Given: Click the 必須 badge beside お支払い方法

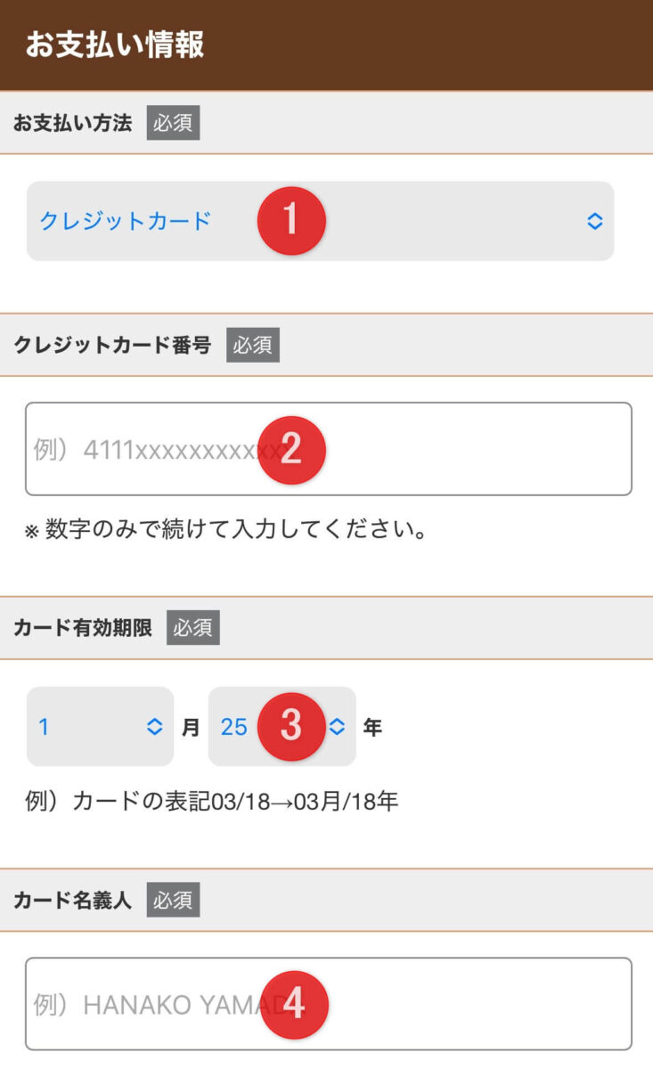Looking at the screenshot, I should pos(173,123).
